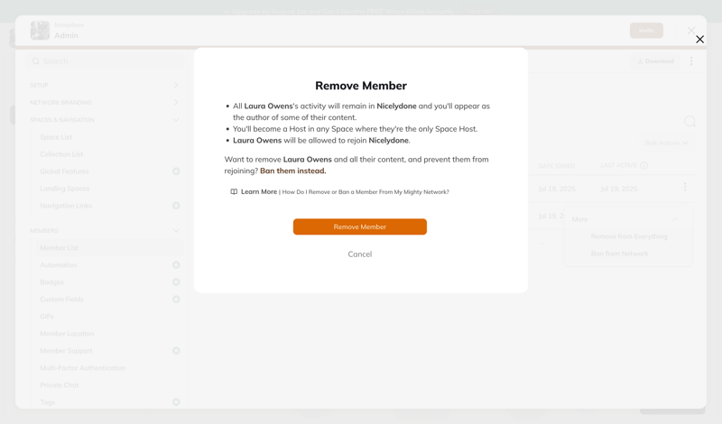Open Automation in the sidebar
Image resolution: width=722 pixels, height=424 pixels.
(x=58, y=264)
